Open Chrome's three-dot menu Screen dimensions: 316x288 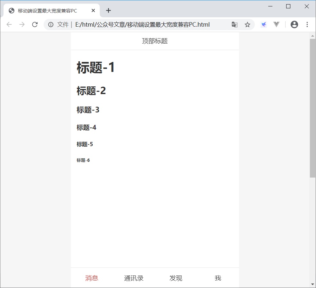[x=307, y=24]
